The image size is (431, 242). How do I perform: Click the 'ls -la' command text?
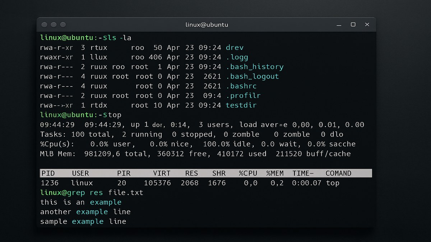pyautogui.click(x=119, y=37)
